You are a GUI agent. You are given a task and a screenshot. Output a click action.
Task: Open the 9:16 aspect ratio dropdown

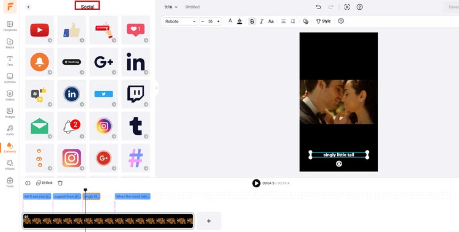pyautogui.click(x=171, y=7)
